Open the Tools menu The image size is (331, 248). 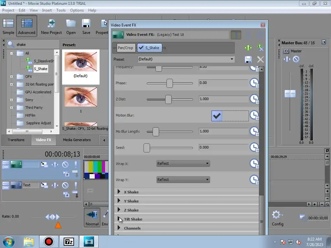61,10
